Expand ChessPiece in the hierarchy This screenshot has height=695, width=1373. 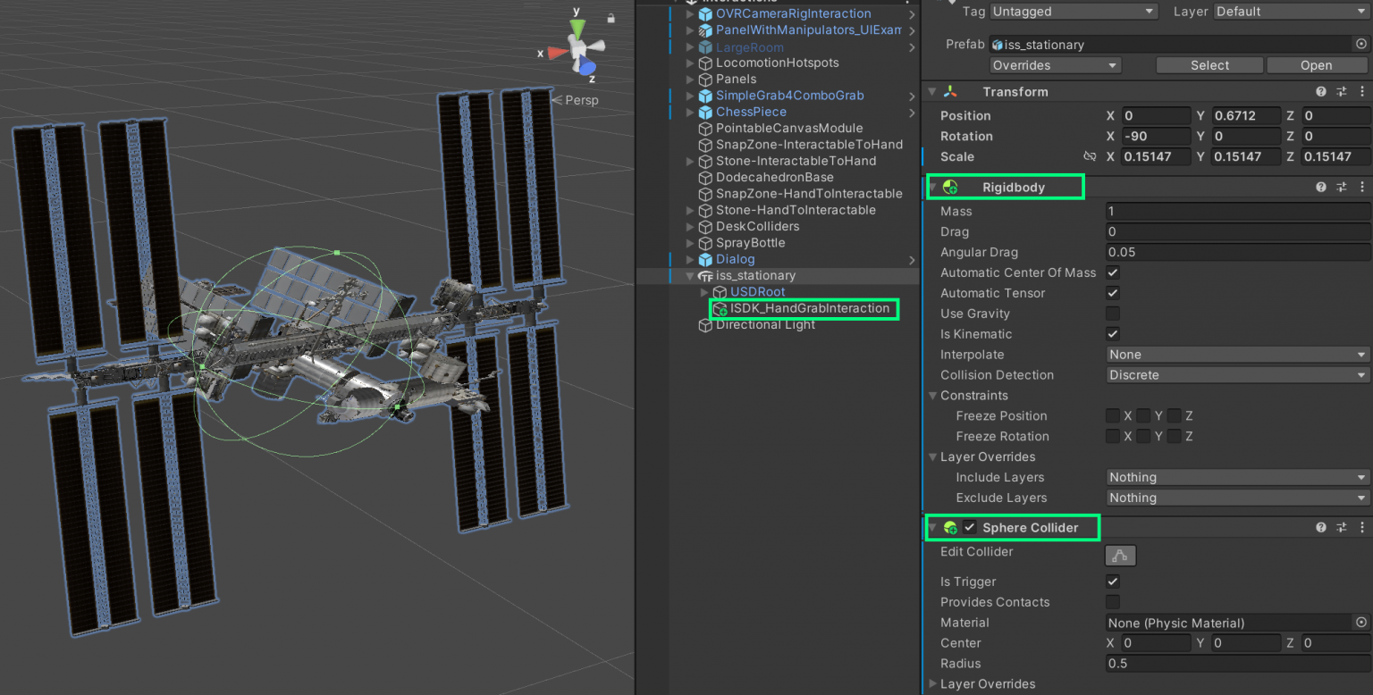point(689,112)
